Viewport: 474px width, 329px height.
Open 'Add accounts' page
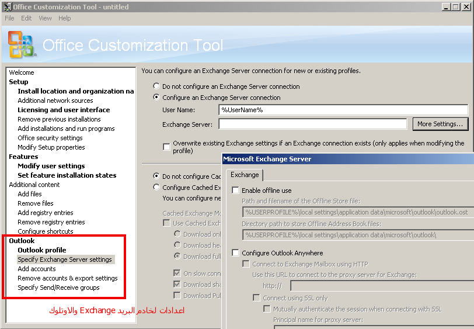point(37,269)
